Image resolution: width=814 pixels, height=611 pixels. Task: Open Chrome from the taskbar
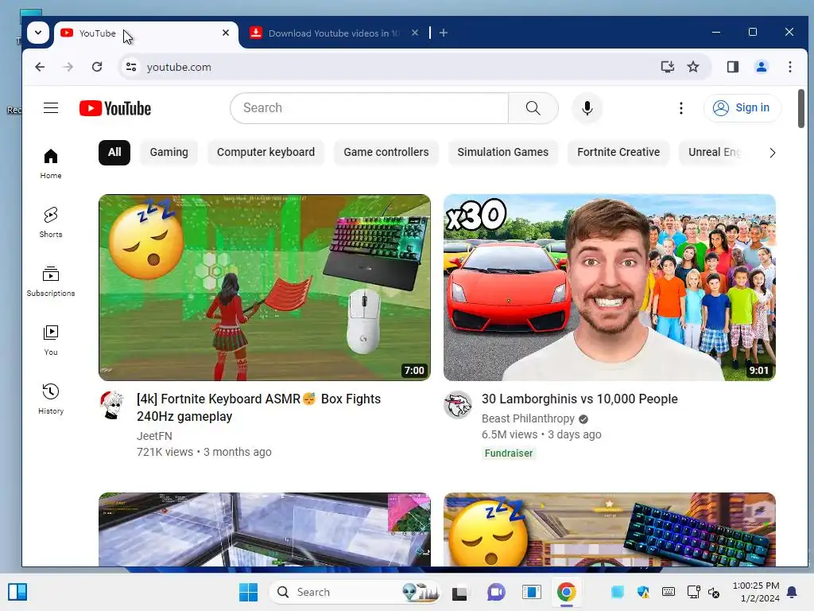pos(566,592)
